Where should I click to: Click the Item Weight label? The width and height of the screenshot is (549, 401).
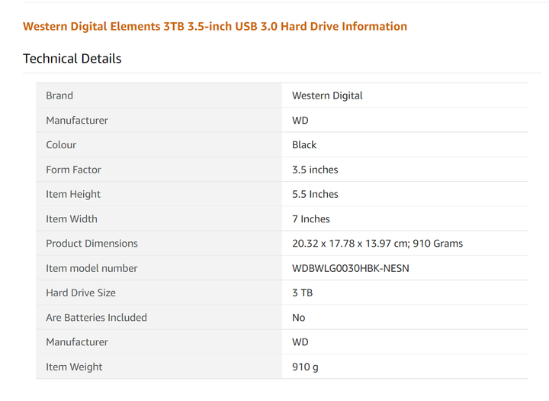pyautogui.click(x=74, y=367)
